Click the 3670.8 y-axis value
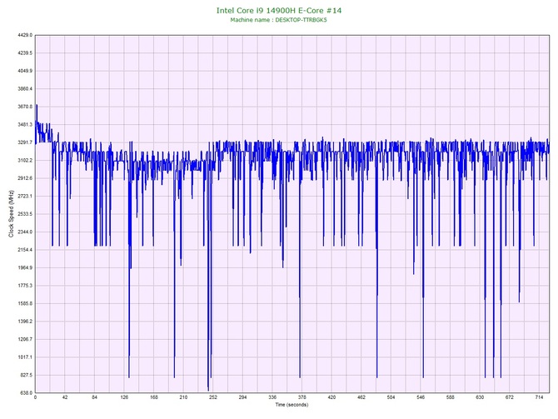 (x=25, y=107)
